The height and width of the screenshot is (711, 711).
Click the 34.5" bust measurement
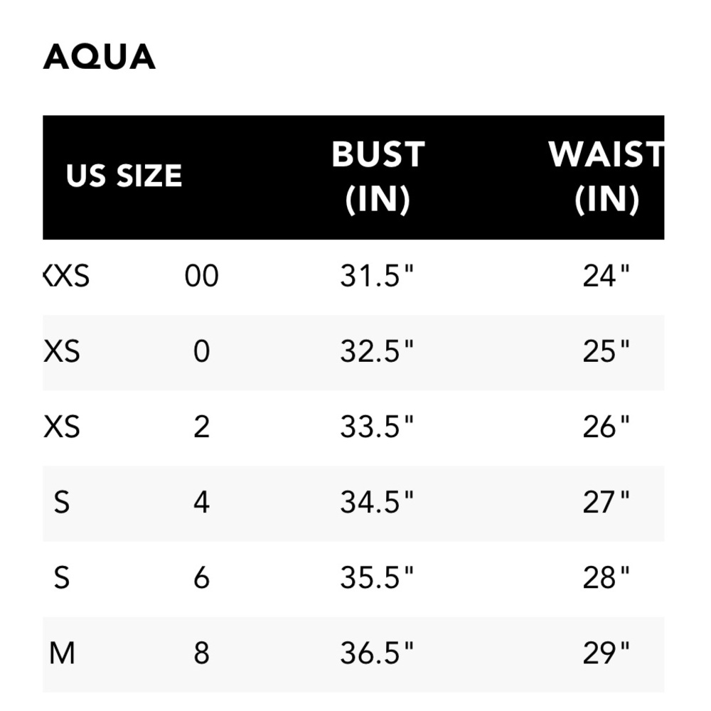click(378, 503)
